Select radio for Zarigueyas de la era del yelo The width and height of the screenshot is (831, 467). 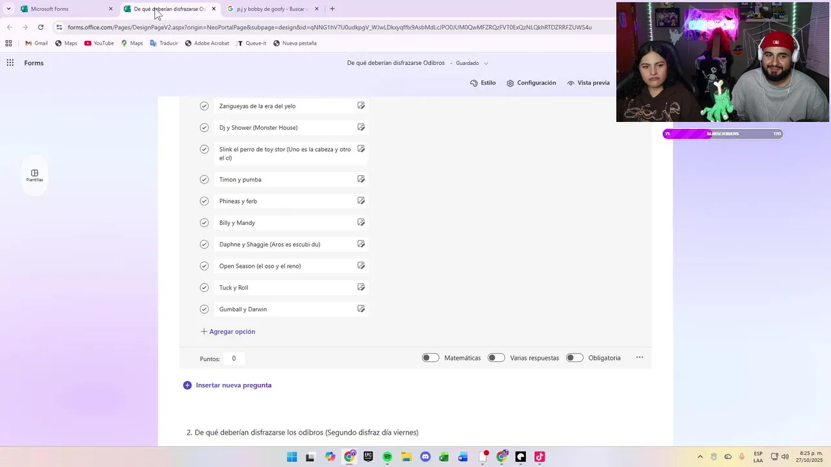(204, 106)
